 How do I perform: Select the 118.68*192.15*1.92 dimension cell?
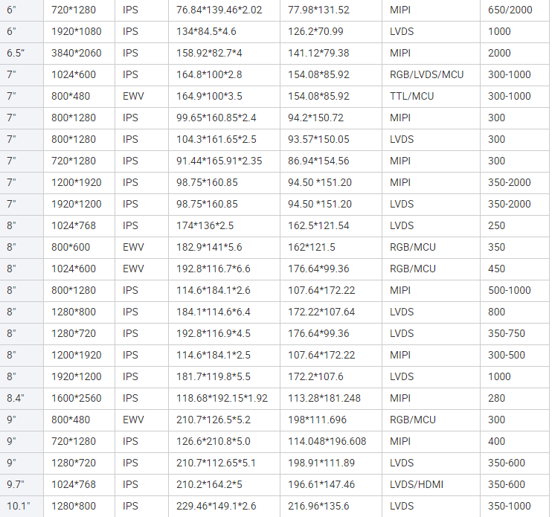tap(222, 398)
